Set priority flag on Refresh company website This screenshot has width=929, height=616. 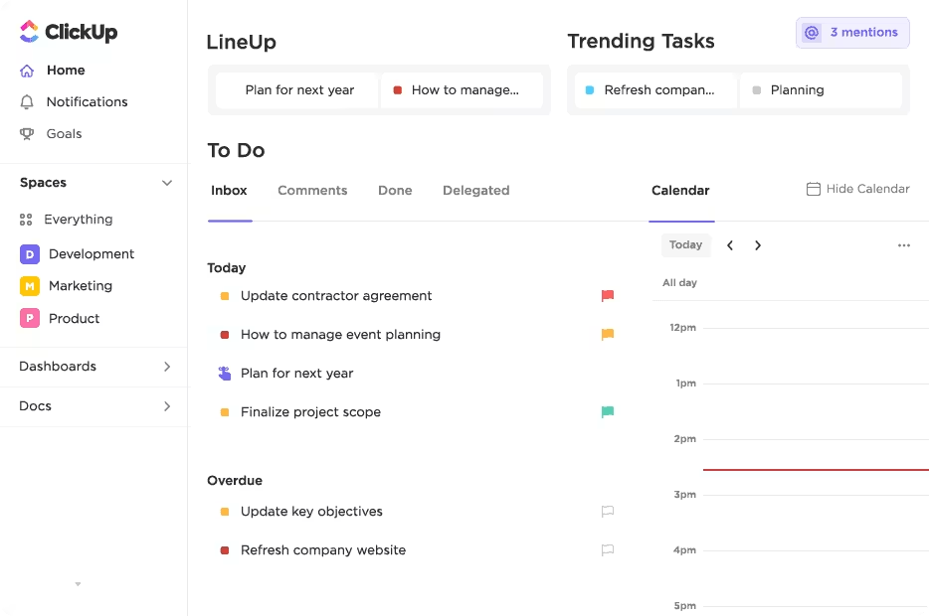click(608, 549)
